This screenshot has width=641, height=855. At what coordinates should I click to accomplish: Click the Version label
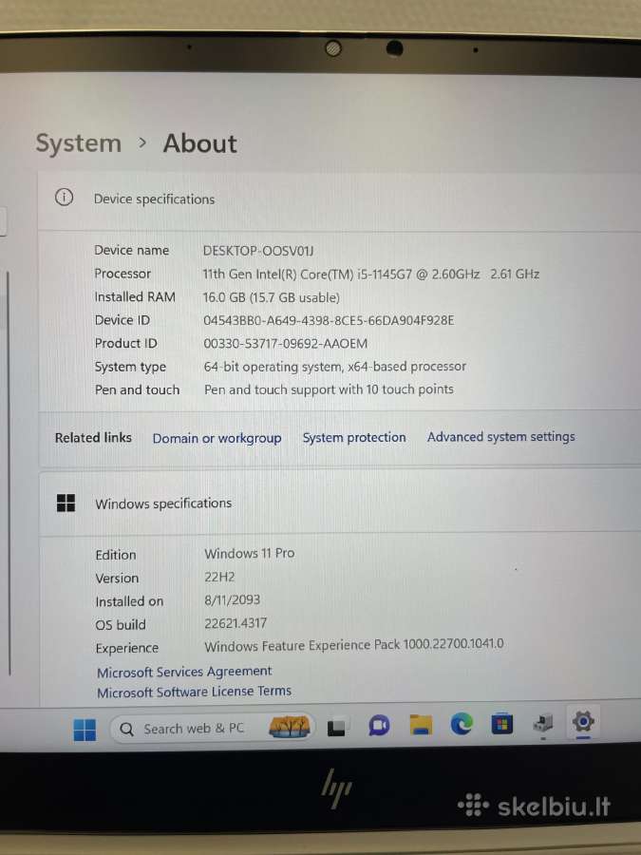pyautogui.click(x=117, y=578)
